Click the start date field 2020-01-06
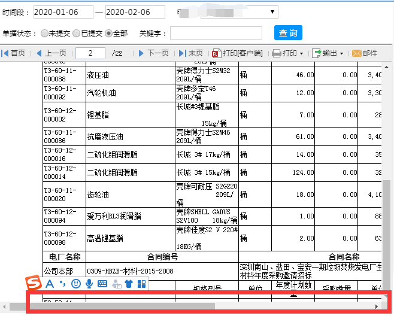Viewport: 394px width, 316px height. [x=63, y=12]
